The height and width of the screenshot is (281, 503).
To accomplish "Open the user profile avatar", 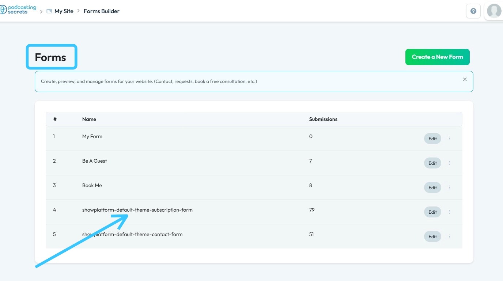I will point(494,11).
